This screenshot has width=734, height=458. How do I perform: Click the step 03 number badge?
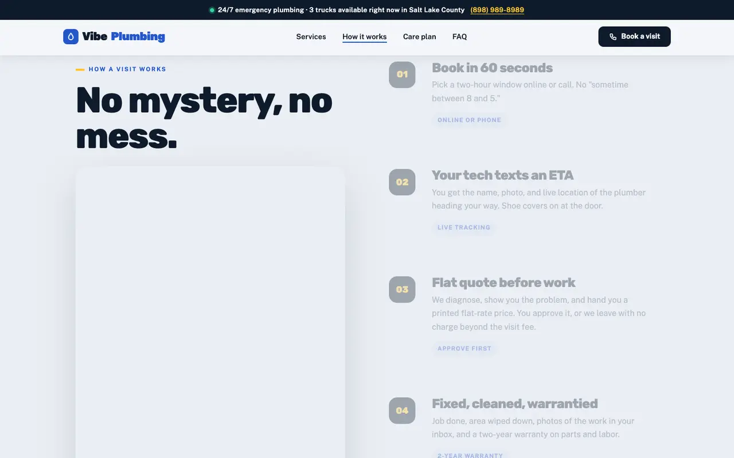402,290
